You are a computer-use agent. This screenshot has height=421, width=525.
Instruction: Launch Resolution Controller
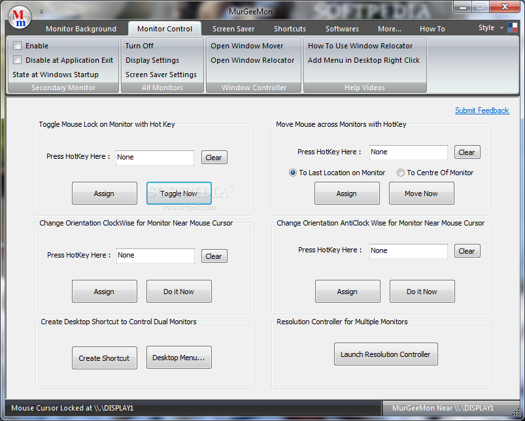click(386, 354)
